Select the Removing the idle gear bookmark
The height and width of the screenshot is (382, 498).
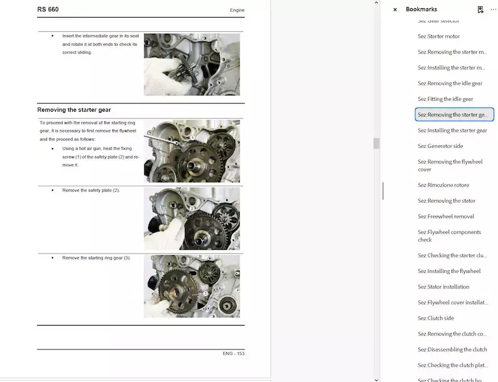(450, 83)
